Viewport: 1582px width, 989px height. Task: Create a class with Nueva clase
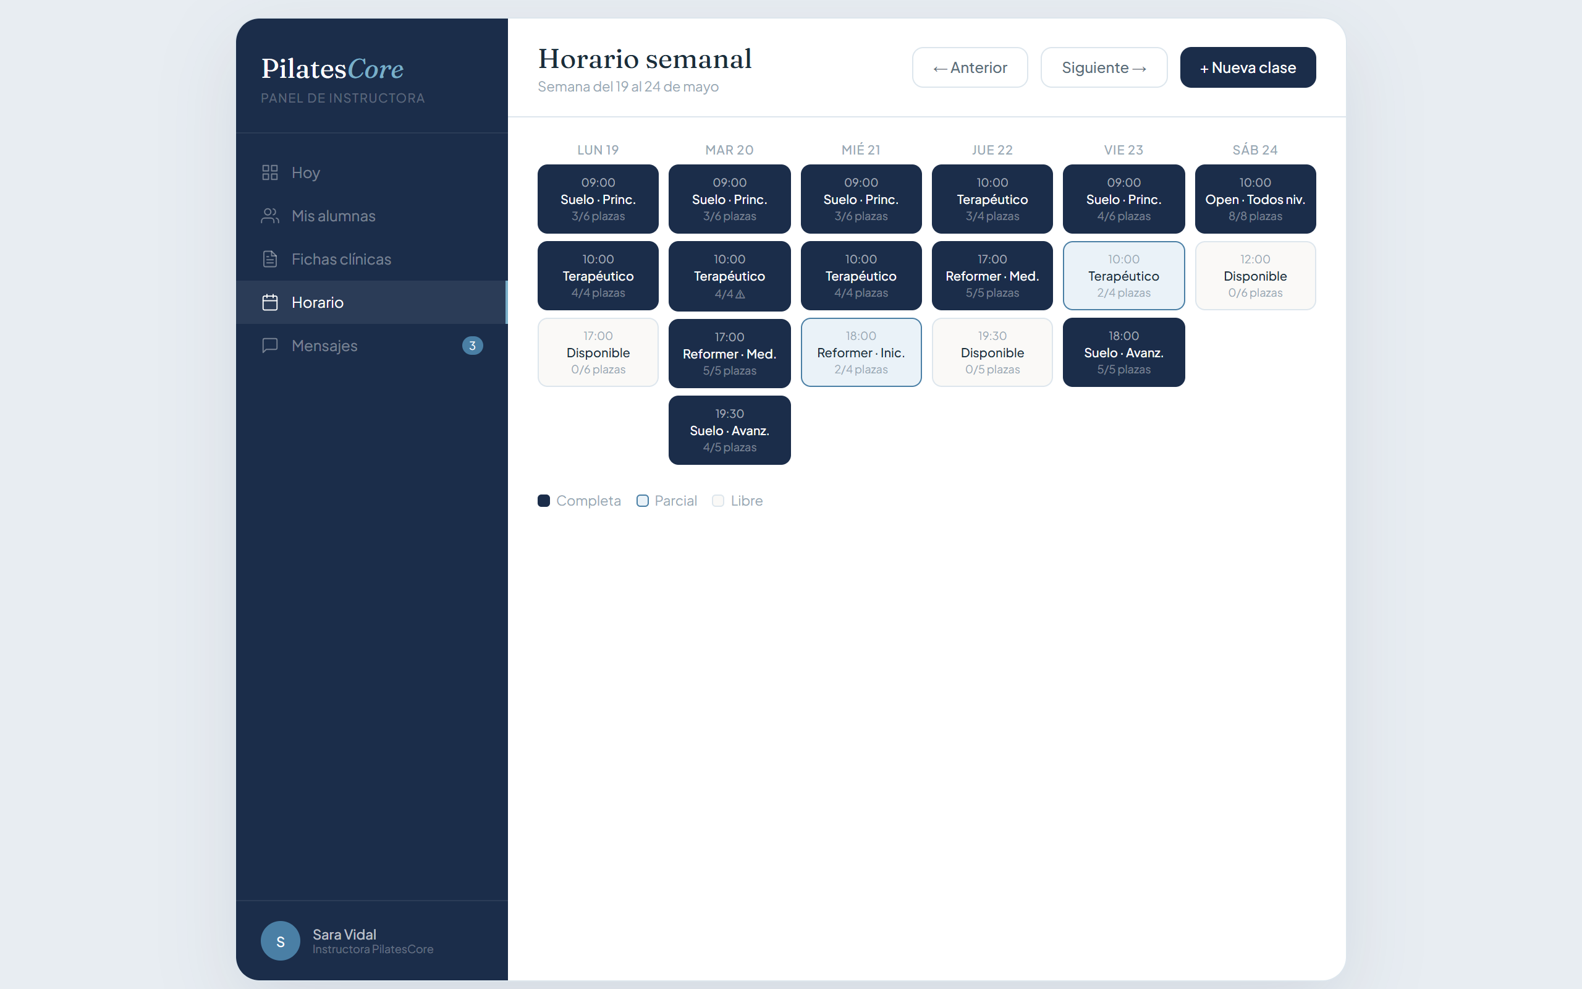(1247, 67)
